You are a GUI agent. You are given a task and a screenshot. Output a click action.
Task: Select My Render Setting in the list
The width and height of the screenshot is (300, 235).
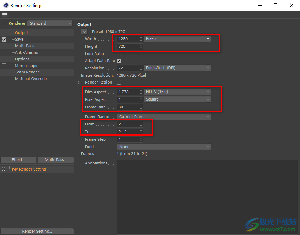pyautogui.click(x=29, y=169)
